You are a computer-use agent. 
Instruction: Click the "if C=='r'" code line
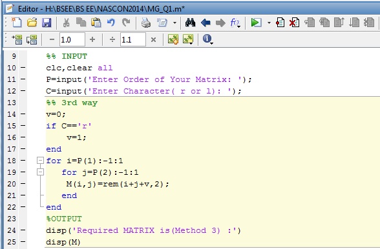[69, 126]
